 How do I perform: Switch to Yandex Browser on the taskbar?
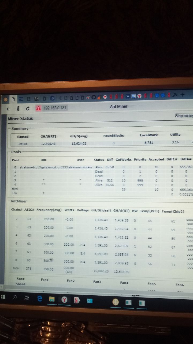64,300
